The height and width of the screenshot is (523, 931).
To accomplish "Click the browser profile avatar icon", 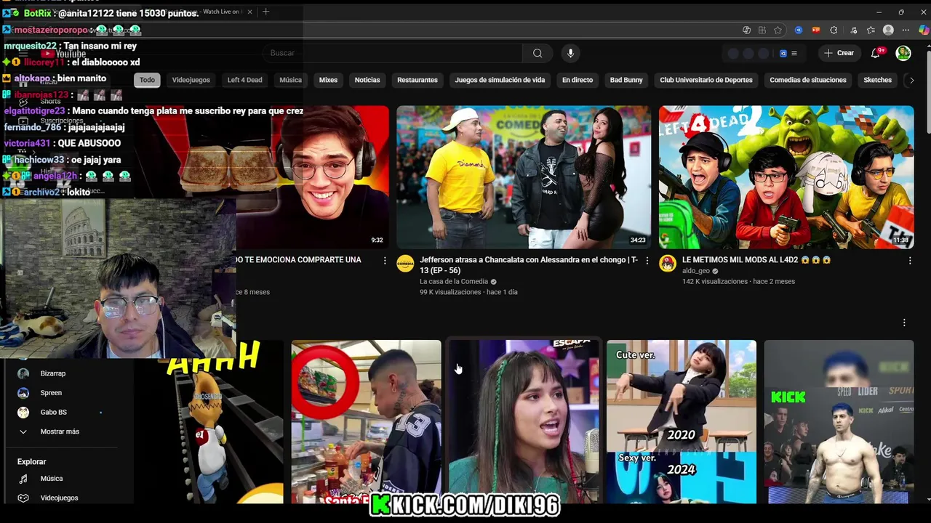I will [888, 30].
